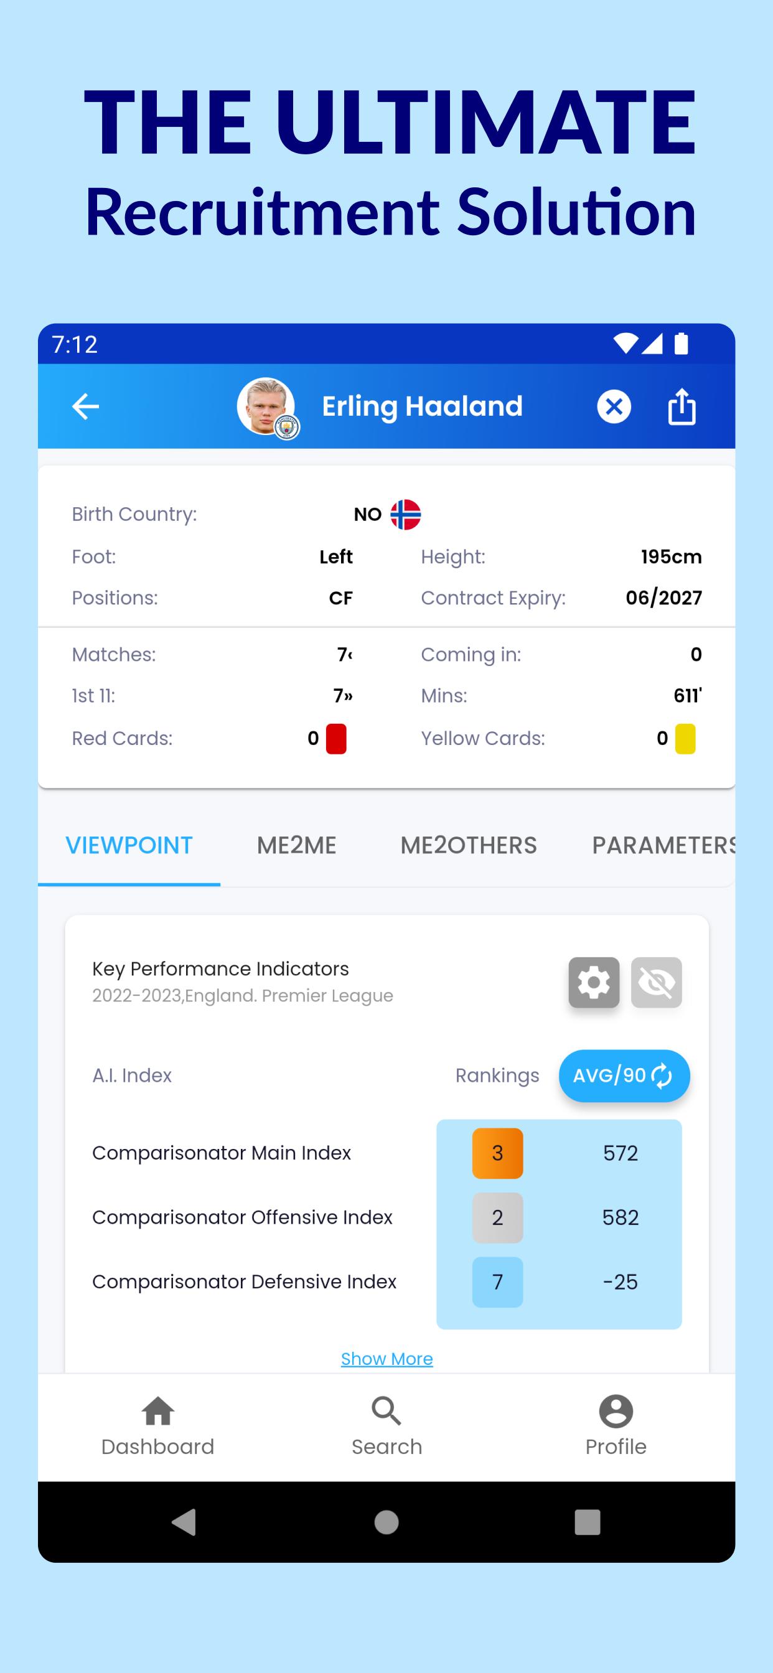Open the PARAMETERS tab
The image size is (773, 1673).
663,845
